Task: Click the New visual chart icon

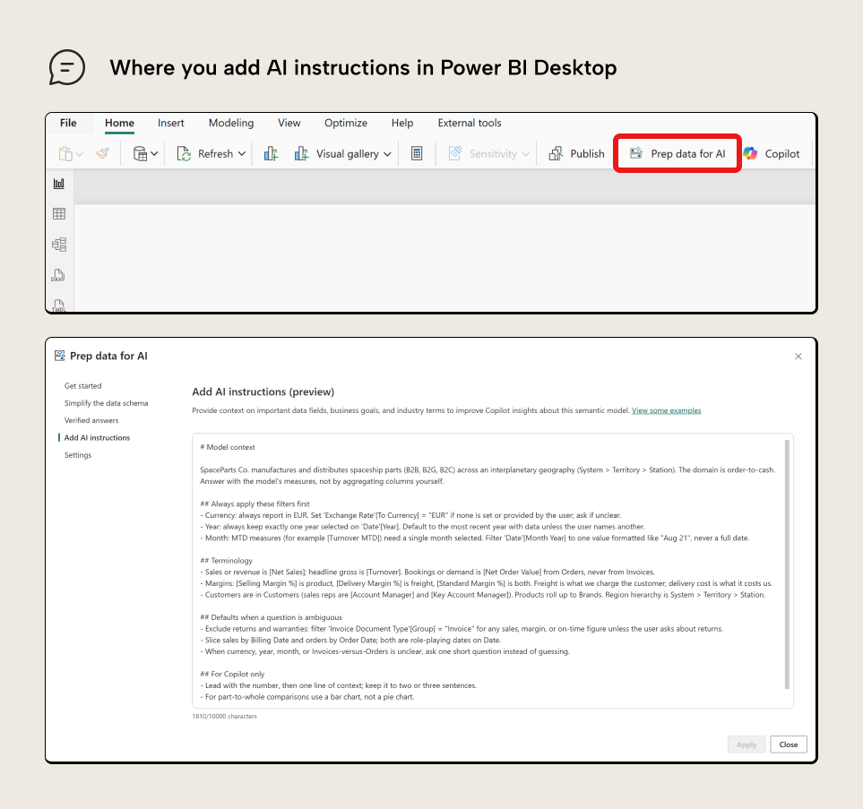Action: (x=271, y=154)
